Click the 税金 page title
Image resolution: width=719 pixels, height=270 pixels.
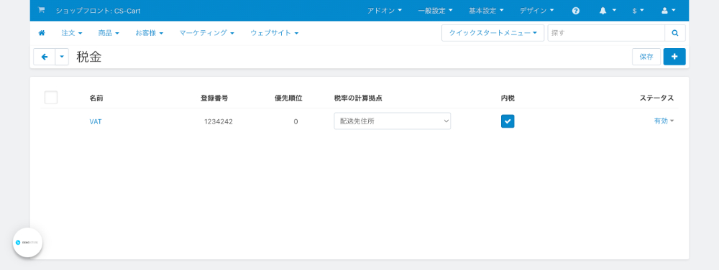pyautogui.click(x=89, y=57)
